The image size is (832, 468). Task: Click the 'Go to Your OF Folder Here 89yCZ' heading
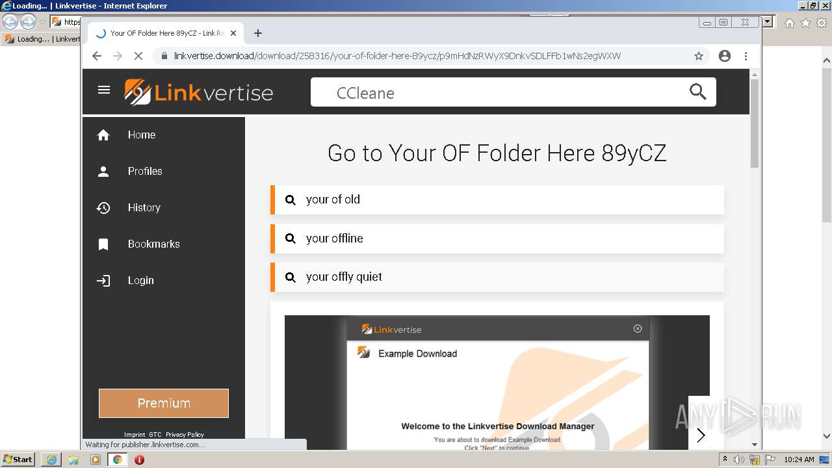pyautogui.click(x=497, y=153)
